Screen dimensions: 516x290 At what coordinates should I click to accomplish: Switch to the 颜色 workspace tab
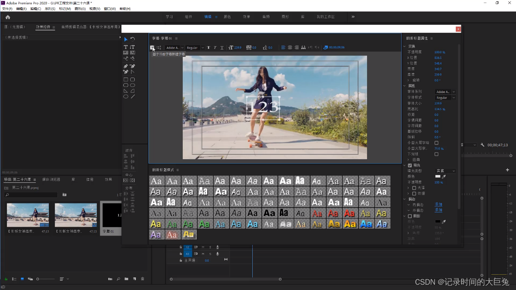(x=227, y=17)
